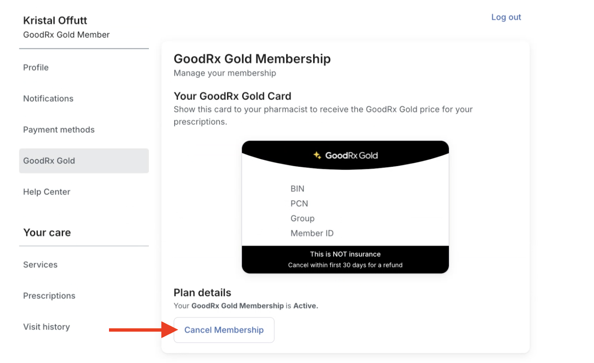Click the Plan details heading
Image resolution: width=594 pixels, height=363 pixels.
[202, 292]
